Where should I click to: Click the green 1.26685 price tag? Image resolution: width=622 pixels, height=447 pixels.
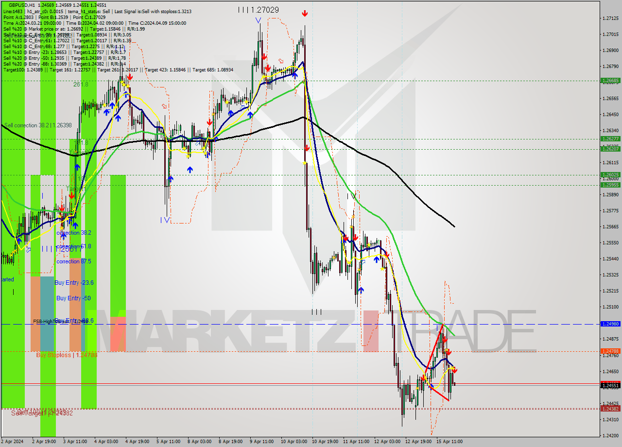[610, 81]
